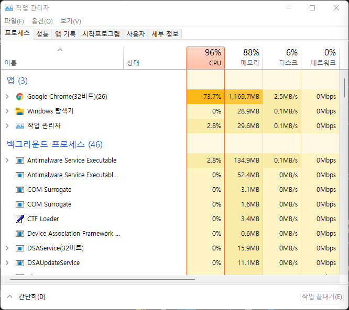Sort by the 이름 column header
The image size is (349, 310).
tap(62, 58)
